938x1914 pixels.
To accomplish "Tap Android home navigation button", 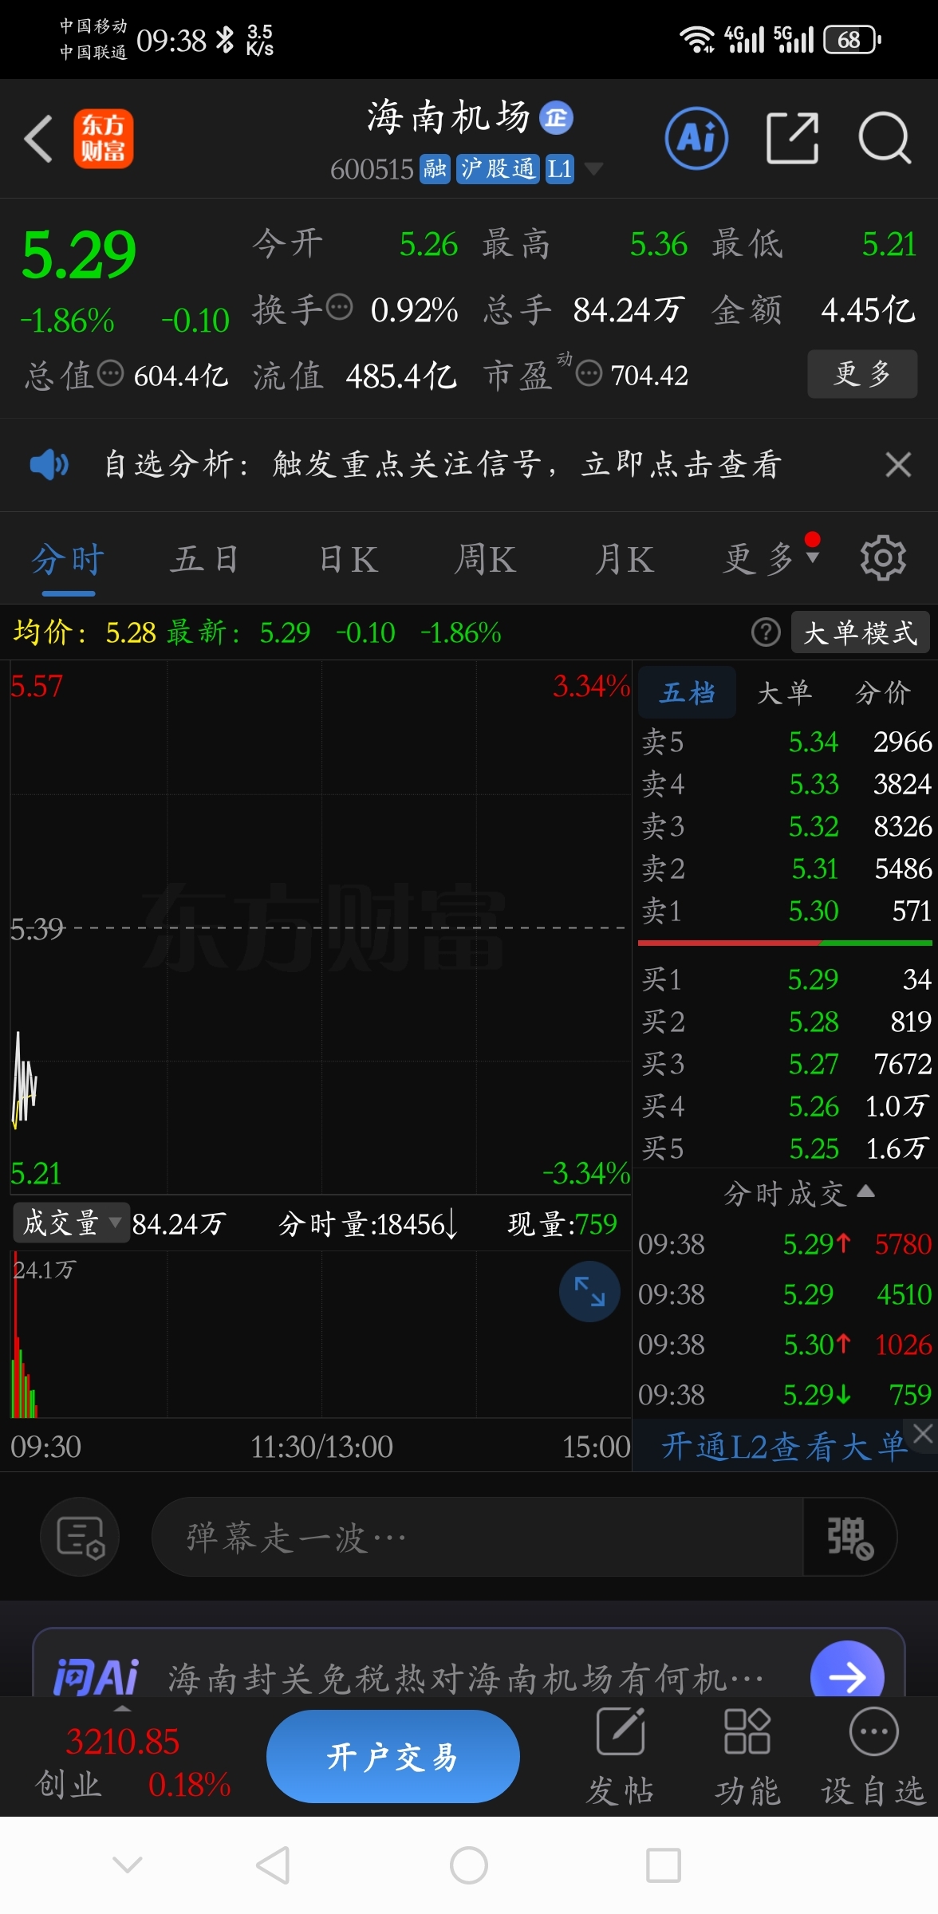I will (x=469, y=1865).
